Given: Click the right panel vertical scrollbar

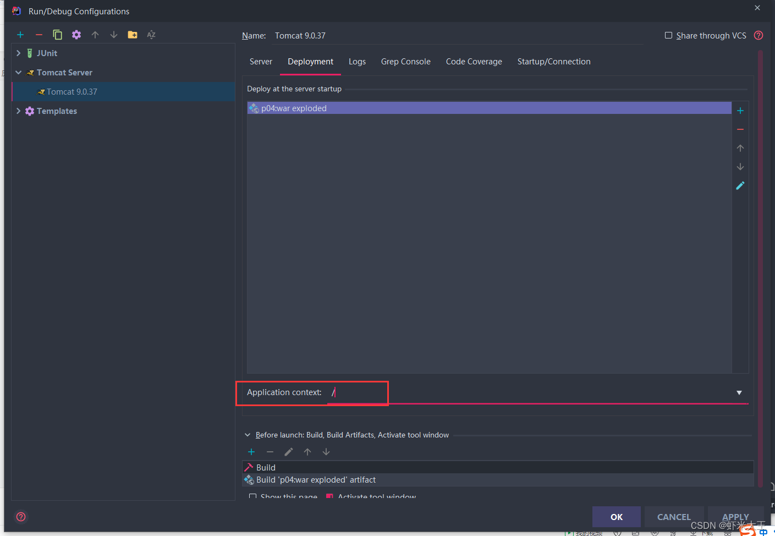Looking at the screenshot, I should coord(760,270).
